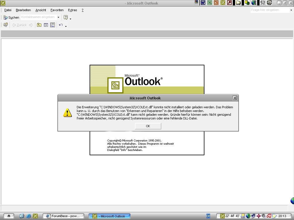Click the yellow-green figures shortcut icon
Image resolution: width=294 pixels, height=220 pixels.
(x=247, y=3)
